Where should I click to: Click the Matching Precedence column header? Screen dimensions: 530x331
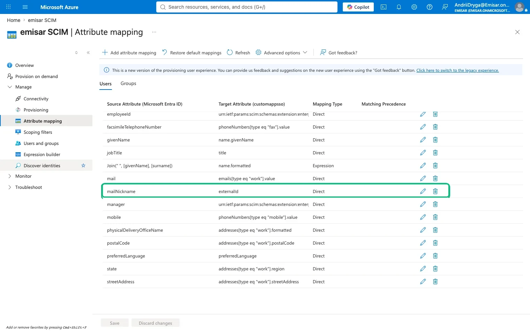(384, 104)
